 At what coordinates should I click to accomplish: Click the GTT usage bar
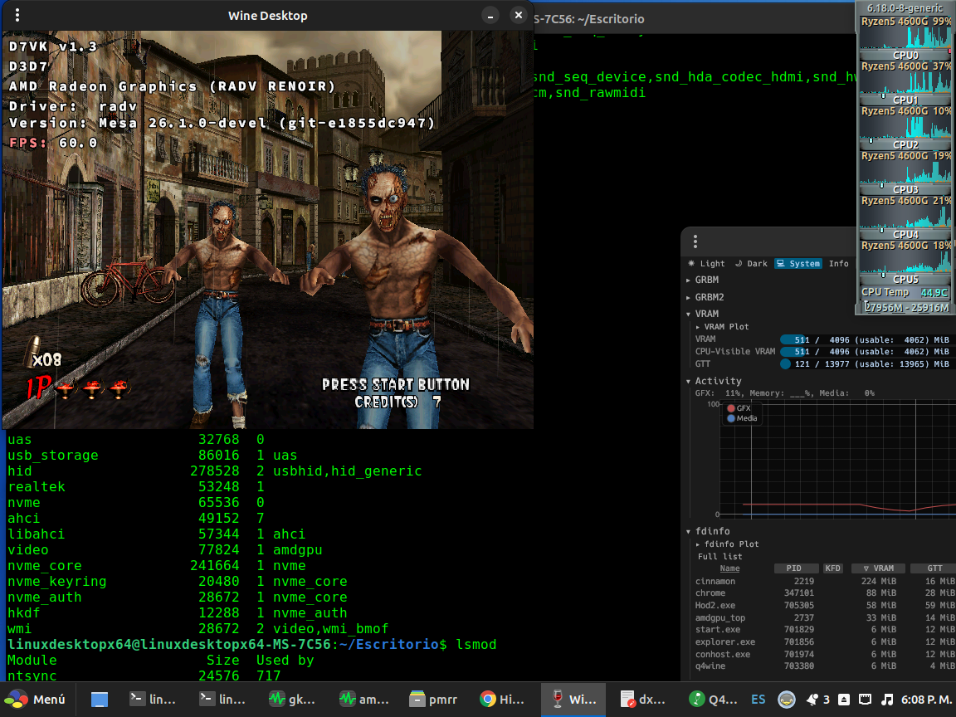866,364
